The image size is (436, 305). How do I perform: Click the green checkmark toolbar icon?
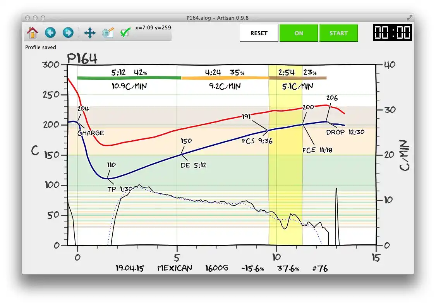125,32
